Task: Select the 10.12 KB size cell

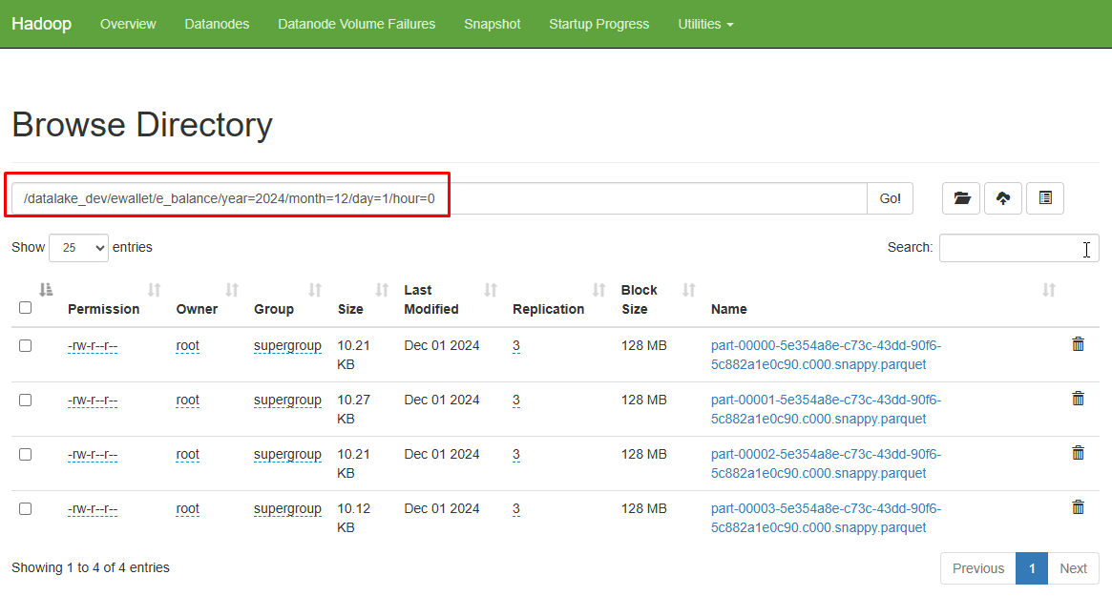Action: (354, 518)
